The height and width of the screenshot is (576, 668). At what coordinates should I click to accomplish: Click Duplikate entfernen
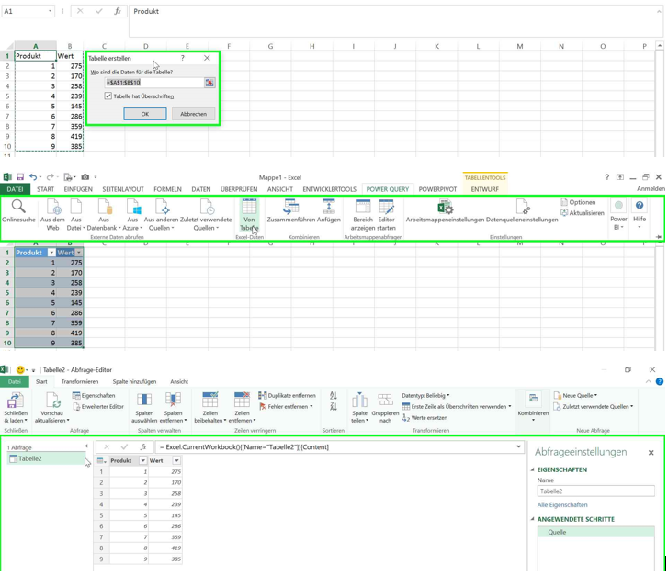(x=287, y=396)
